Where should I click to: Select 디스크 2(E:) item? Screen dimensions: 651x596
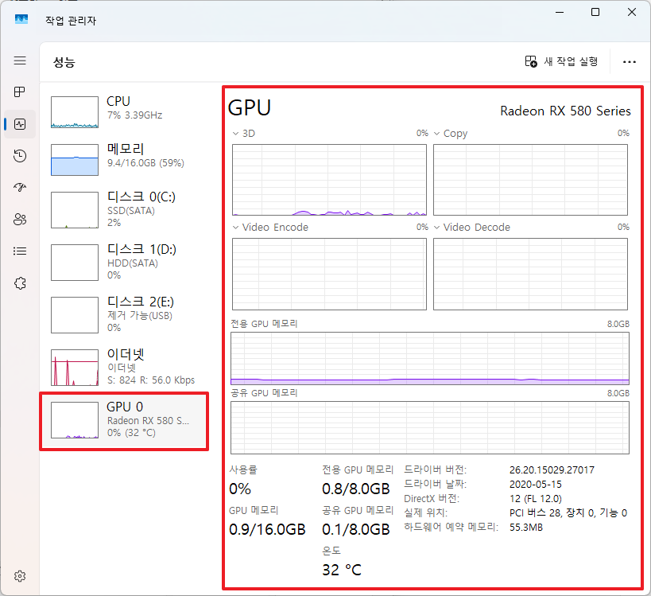(124, 314)
